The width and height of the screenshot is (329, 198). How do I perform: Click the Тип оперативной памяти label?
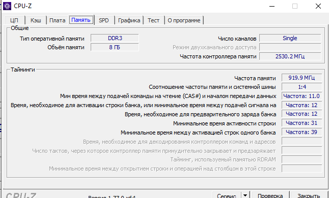click(52, 39)
